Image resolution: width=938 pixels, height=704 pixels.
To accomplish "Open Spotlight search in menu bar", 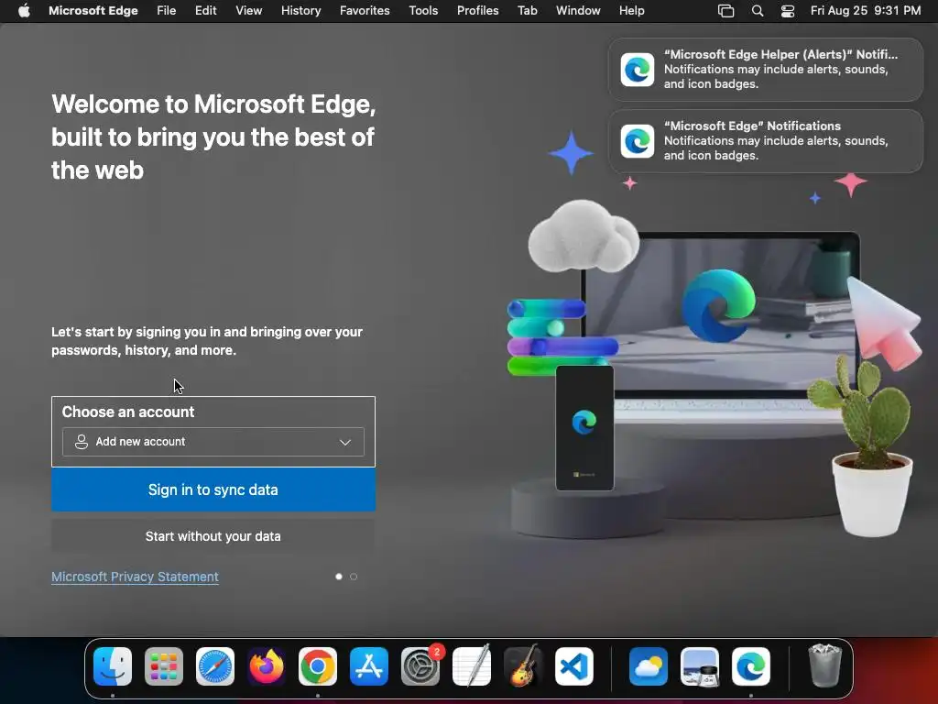I will tap(758, 11).
